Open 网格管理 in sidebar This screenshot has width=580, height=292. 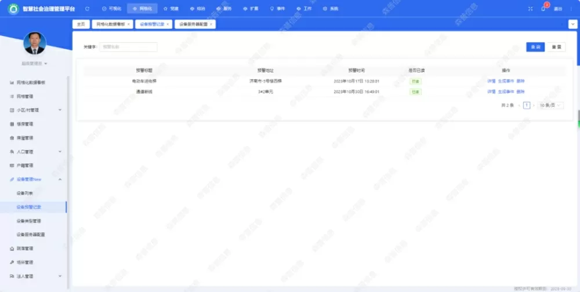click(25, 97)
